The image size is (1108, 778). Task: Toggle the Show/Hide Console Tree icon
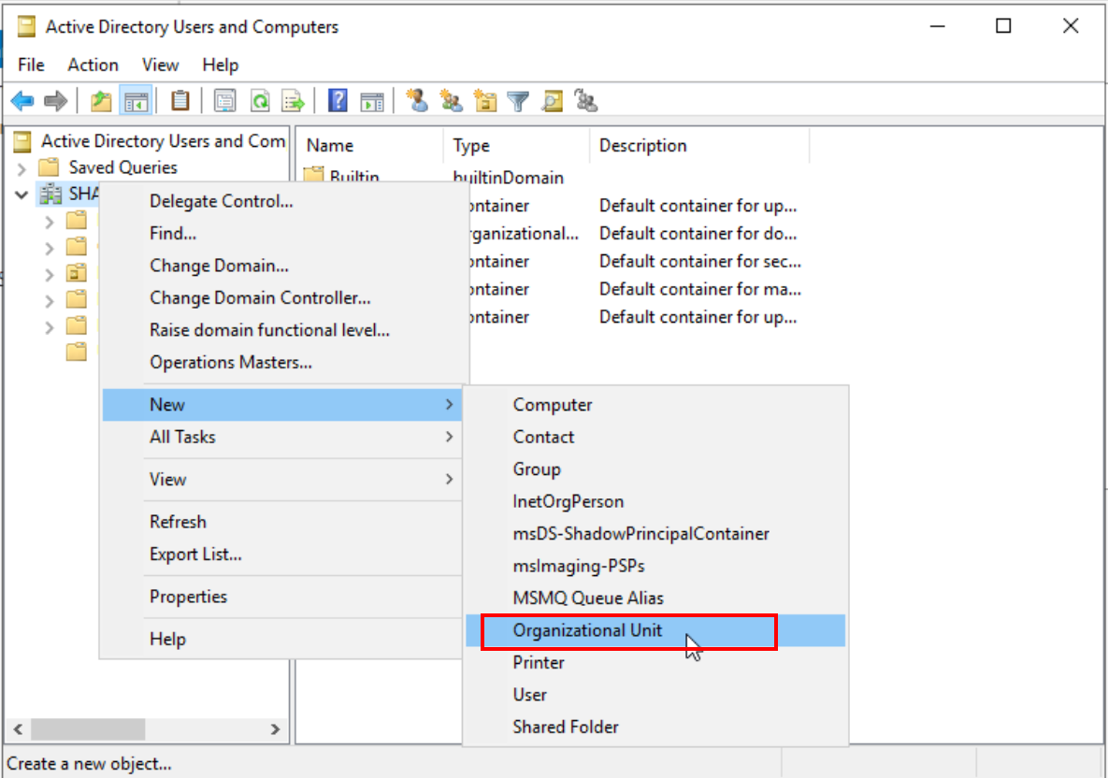137,101
